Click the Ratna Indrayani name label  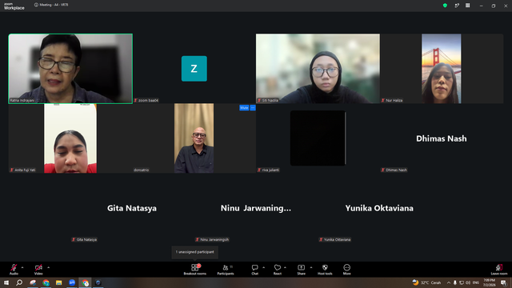tap(22, 100)
